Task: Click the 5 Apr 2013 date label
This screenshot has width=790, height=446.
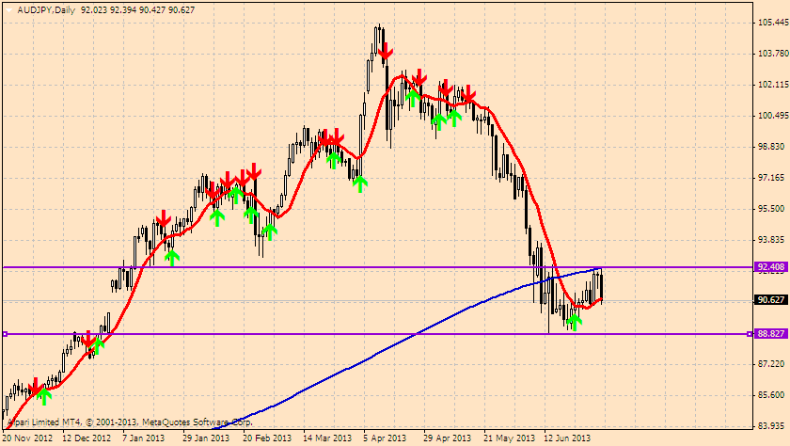Action: tap(385, 438)
